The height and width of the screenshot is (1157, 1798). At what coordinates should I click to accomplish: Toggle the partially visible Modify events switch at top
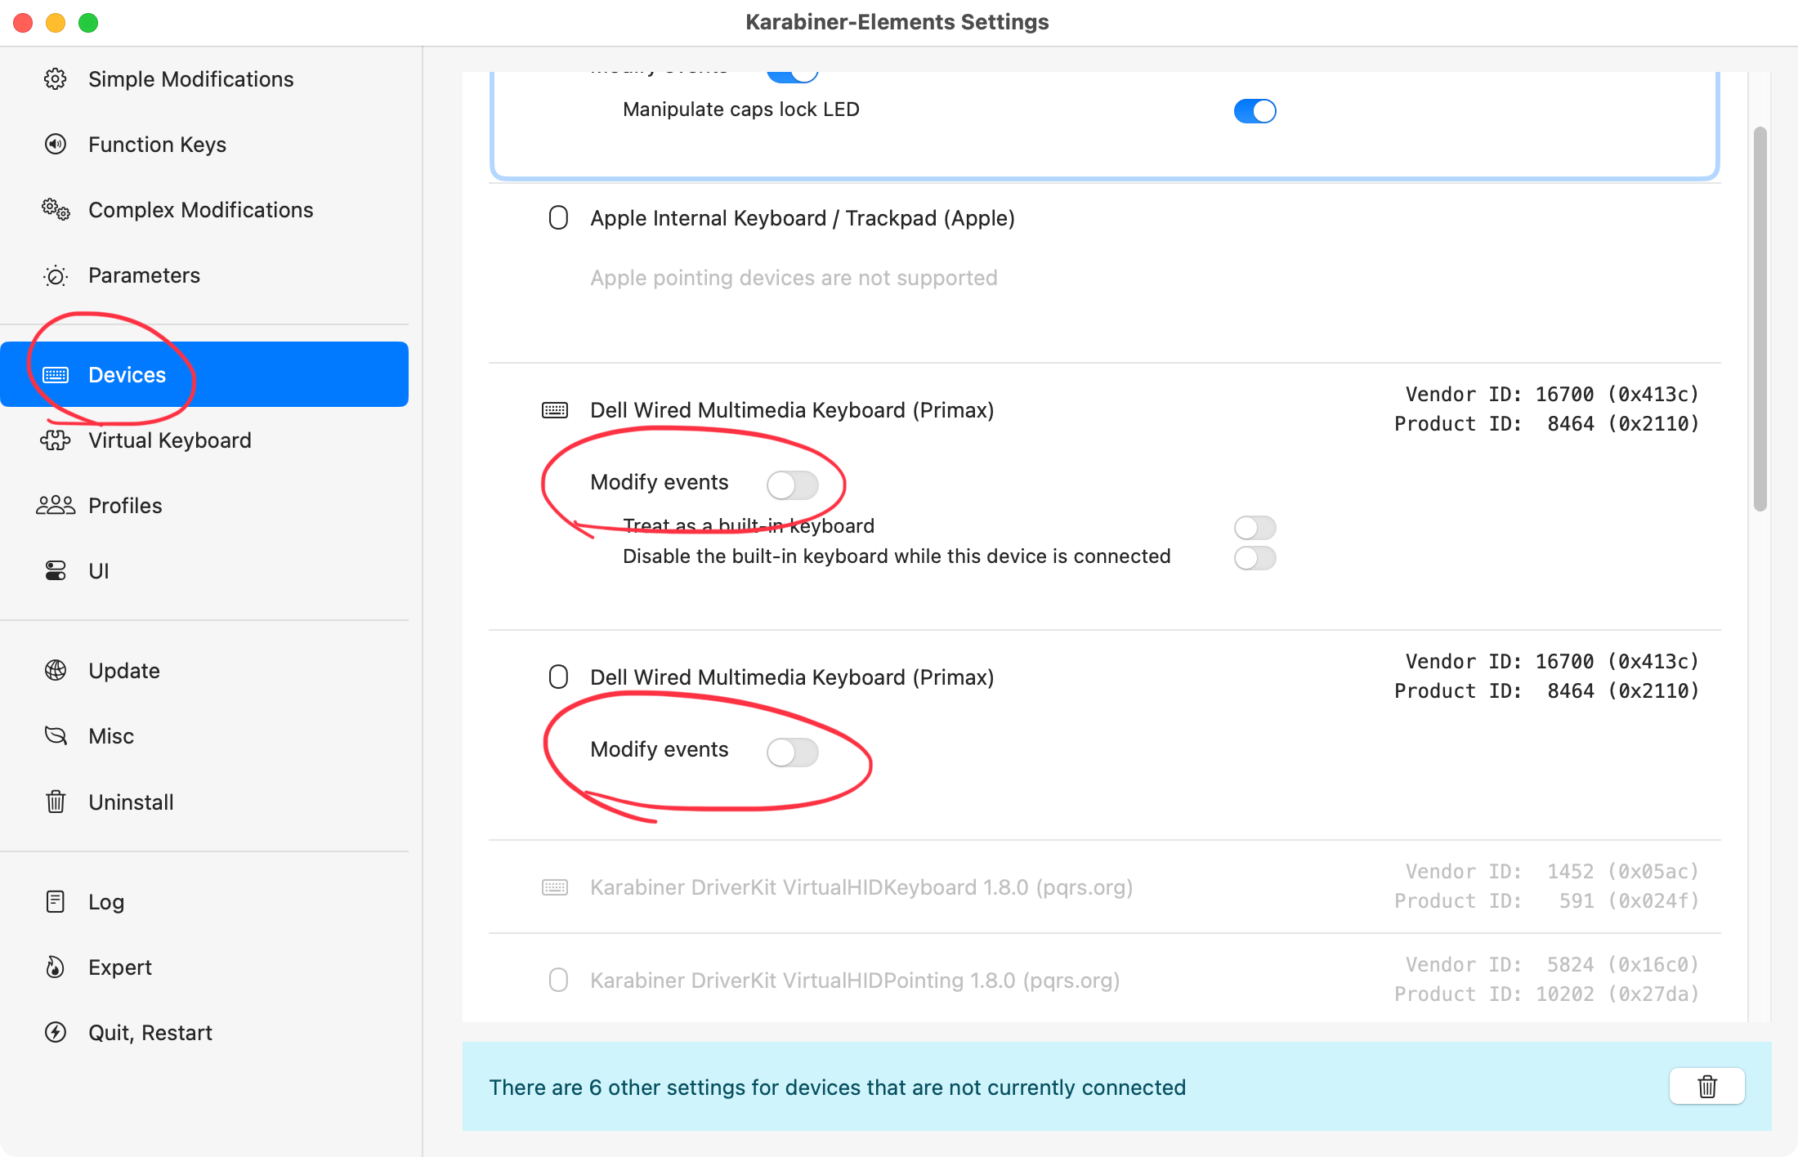pyautogui.click(x=792, y=76)
